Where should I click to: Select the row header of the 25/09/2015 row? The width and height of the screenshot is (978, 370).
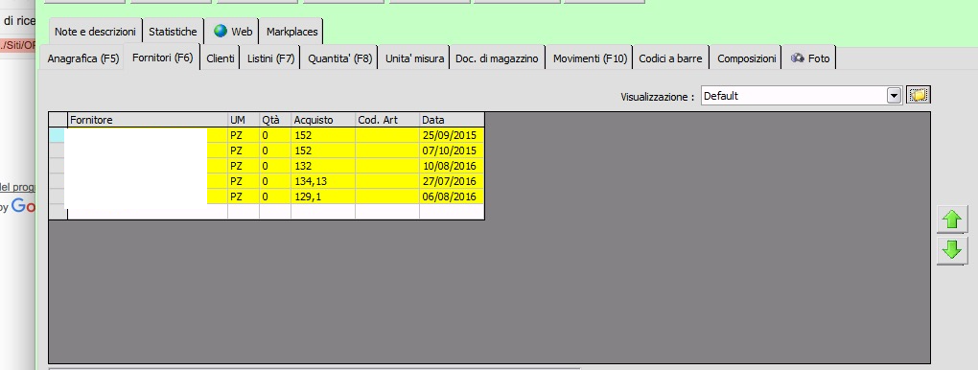(x=58, y=135)
